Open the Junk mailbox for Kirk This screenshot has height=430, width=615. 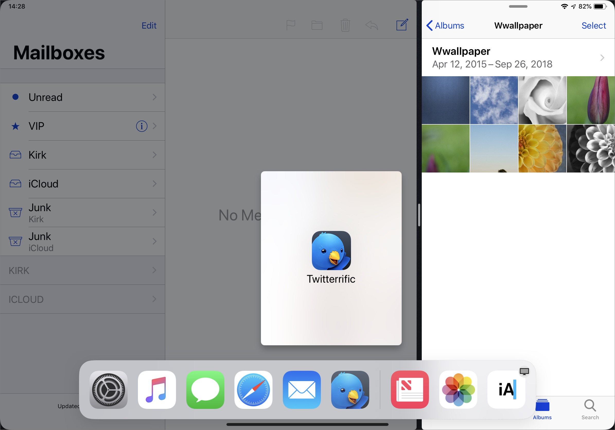83,213
